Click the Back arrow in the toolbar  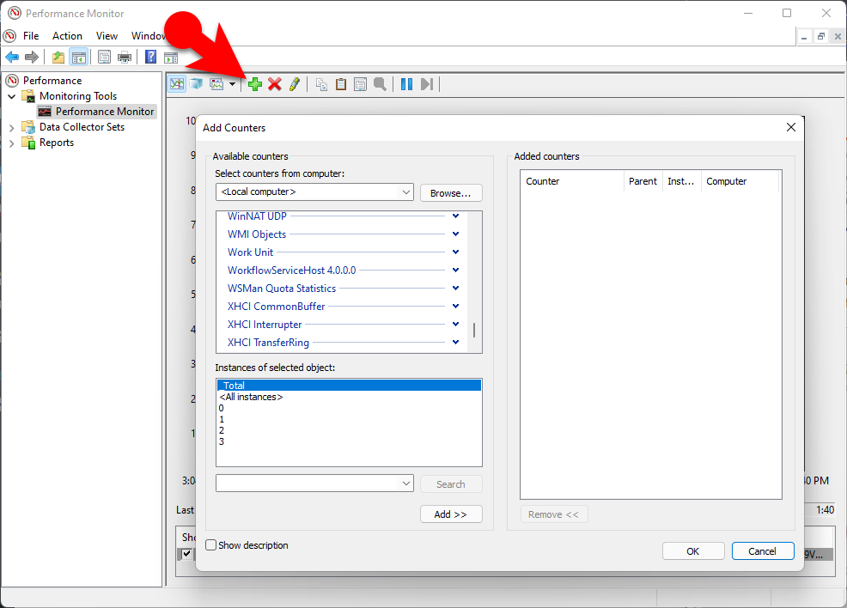(12, 57)
